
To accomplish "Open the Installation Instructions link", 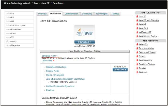I will pos(56,67).
